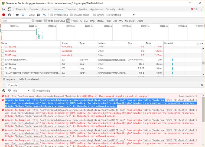Activate the inspect element picker
The height and width of the screenshot is (147, 205).
(4, 9)
